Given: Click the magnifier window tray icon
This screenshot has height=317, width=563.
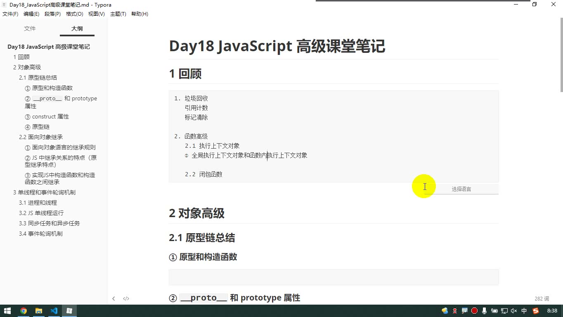Looking at the screenshot, I should (465, 311).
